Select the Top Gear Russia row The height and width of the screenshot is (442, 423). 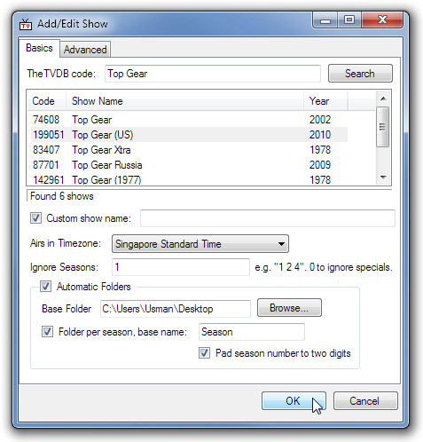click(189, 165)
